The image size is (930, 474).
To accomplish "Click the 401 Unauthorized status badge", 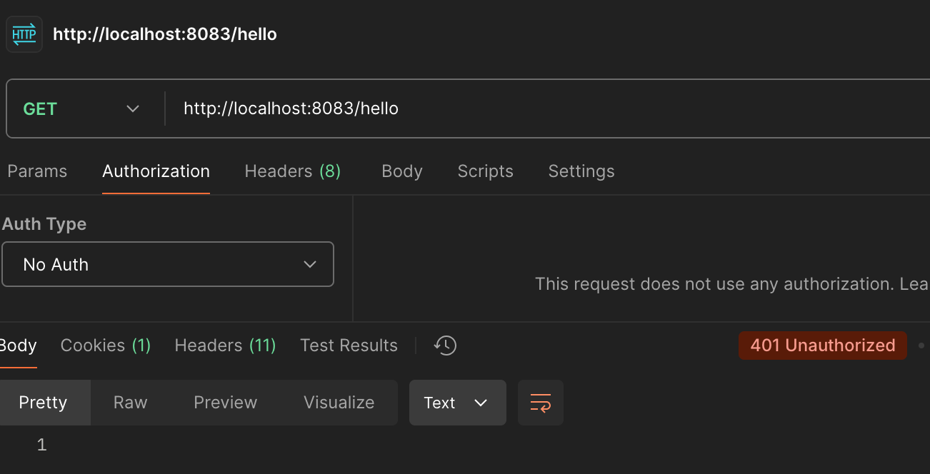I will tap(822, 346).
